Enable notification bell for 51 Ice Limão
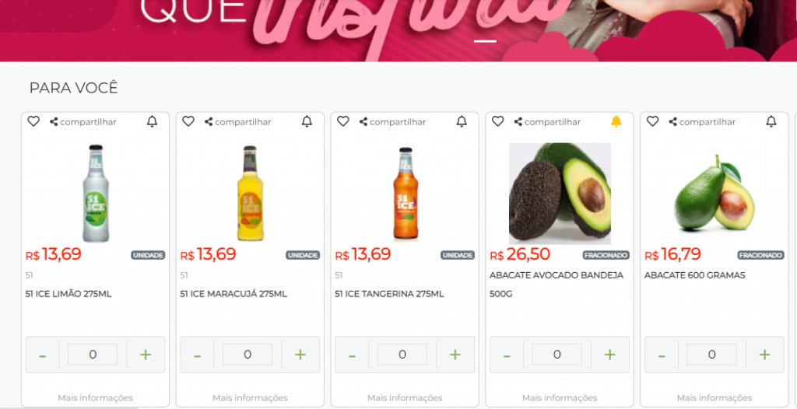797x409 pixels. tap(152, 121)
